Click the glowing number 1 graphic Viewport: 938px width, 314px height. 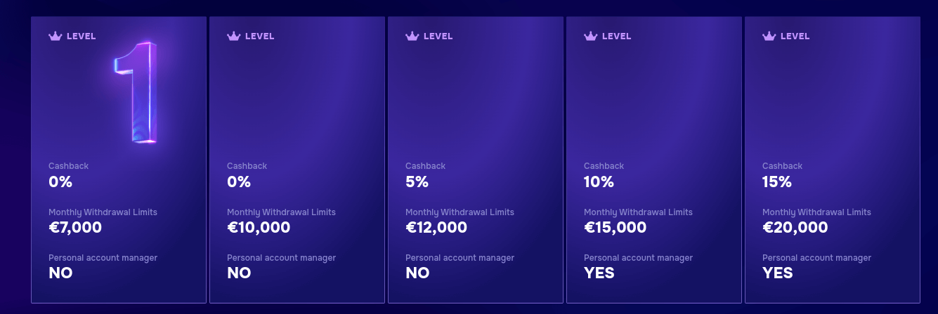tap(138, 92)
